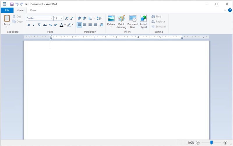Open WordPad Help question mark icon

point(230,10)
